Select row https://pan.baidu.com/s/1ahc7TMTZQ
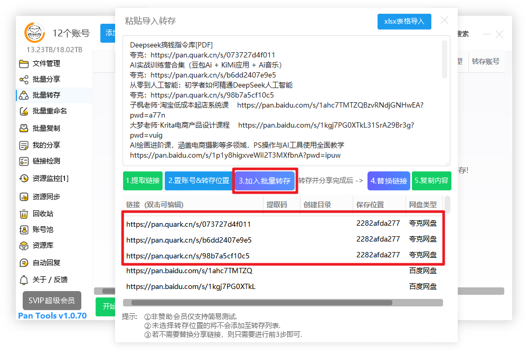The image size is (528, 357). [x=283, y=271]
